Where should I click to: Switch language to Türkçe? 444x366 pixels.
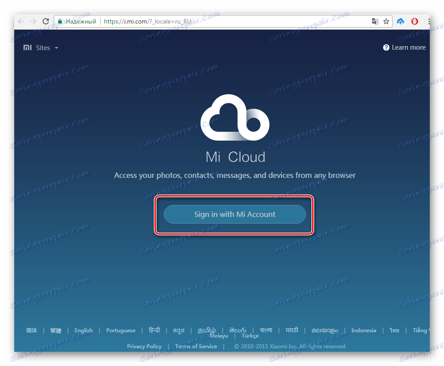(250, 336)
